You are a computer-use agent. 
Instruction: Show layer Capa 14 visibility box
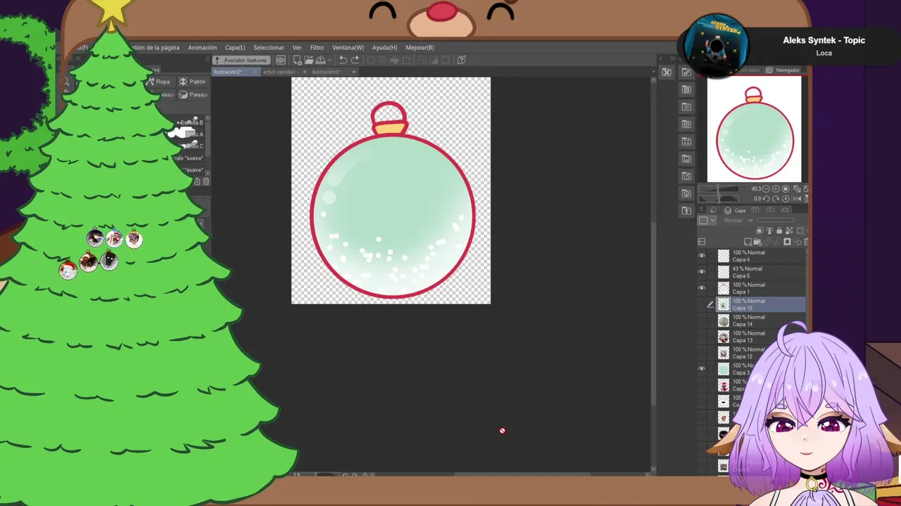click(701, 320)
